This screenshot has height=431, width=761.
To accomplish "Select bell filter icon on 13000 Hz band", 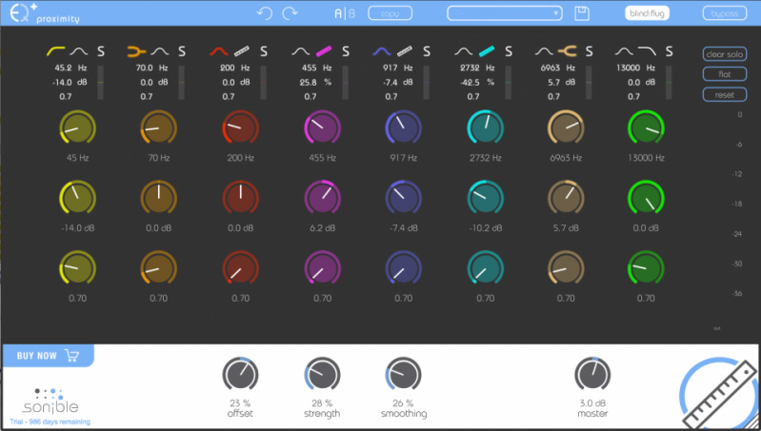I will [624, 51].
